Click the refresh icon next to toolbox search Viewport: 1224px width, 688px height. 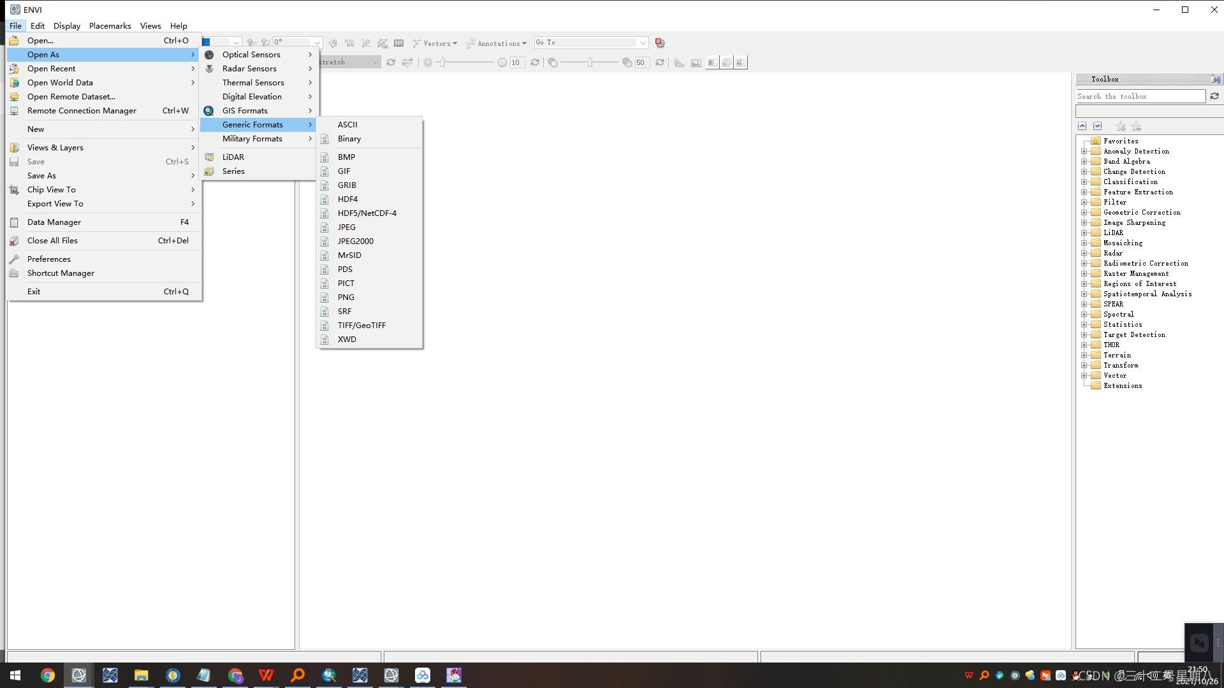1214,96
